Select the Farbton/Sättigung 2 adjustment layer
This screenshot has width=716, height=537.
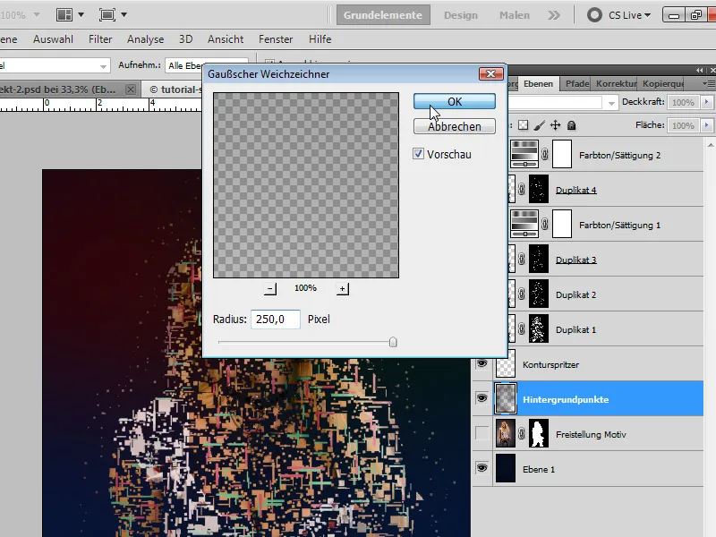pyautogui.click(x=619, y=155)
